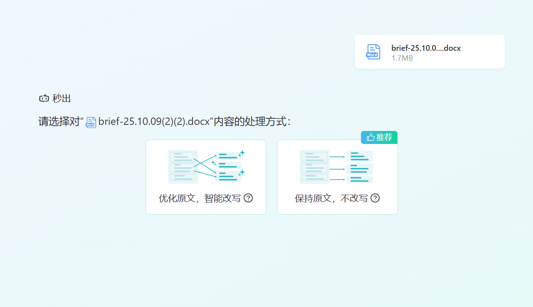Click the top sparkle star in rewrite illustration
Image resolution: width=533 pixels, height=307 pixels.
tap(242, 153)
